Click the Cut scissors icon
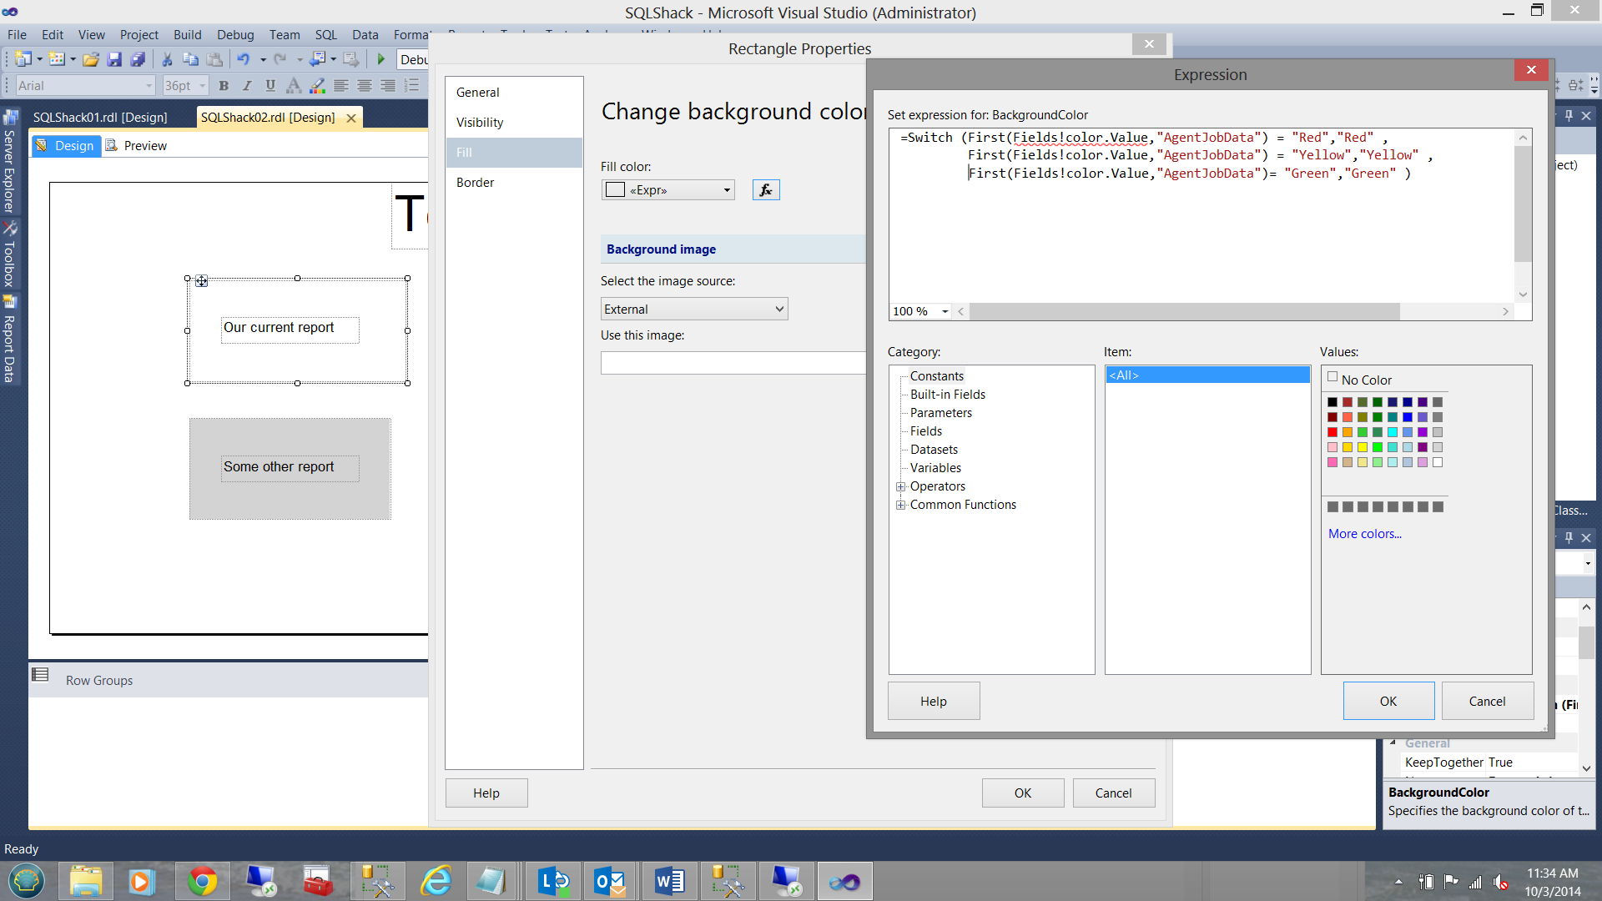 [167, 59]
